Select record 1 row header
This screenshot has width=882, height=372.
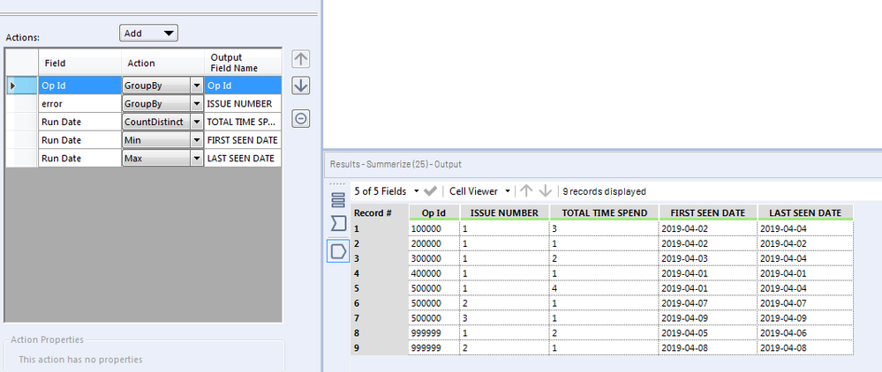[x=380, y=228]
